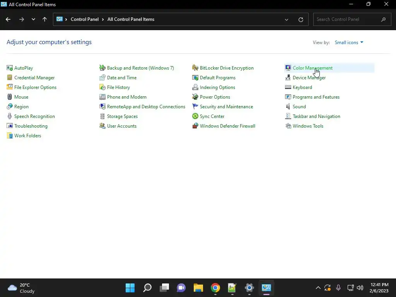
Task: Expand the address bar history dropdown
Action: point(287,19)
